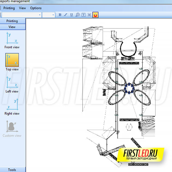Toggle underline text formatting
This screenshot has width=172, height=172.
coord(72,15)
